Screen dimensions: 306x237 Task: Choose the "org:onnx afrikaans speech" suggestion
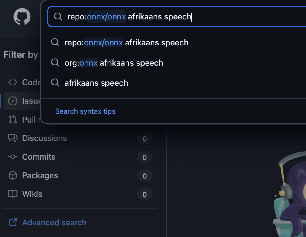tap(114, 63)
